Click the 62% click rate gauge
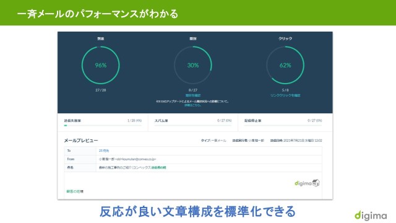Viewport: 396px width, 223px height. pyautogui.click(x=285, y=65)
